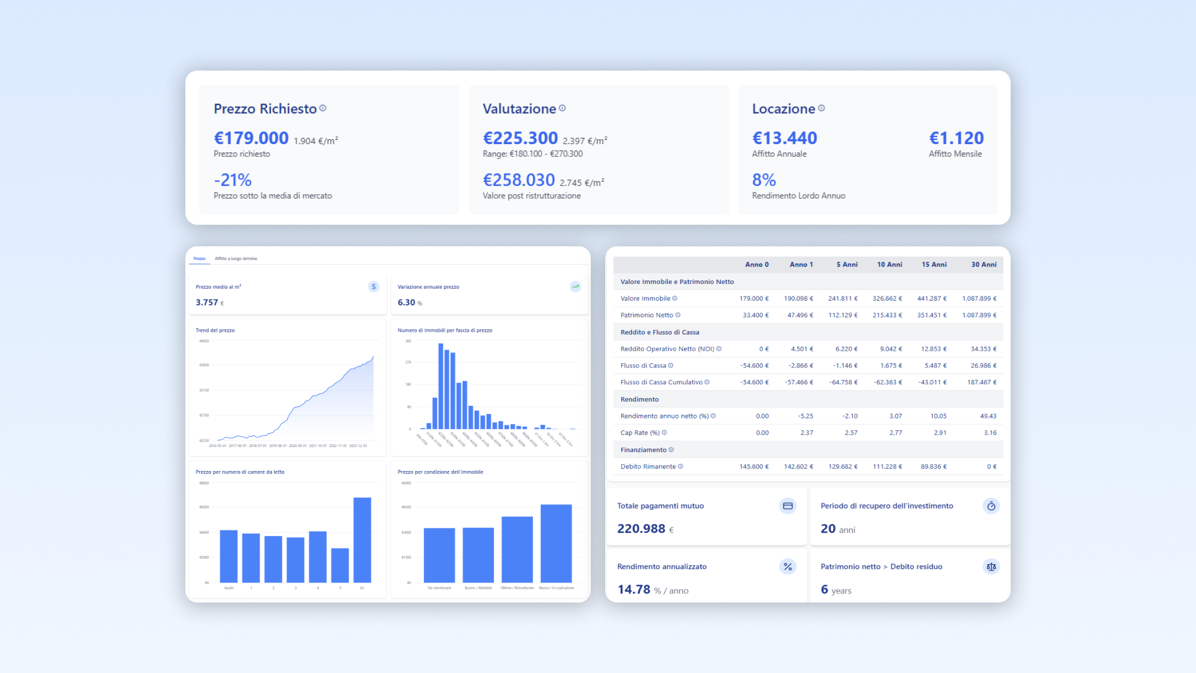Click info icon beside Flusso di Cassa Cumulativo

point(707,383)
